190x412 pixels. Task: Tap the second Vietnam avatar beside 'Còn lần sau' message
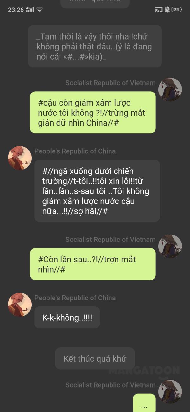tap(170, 246)
